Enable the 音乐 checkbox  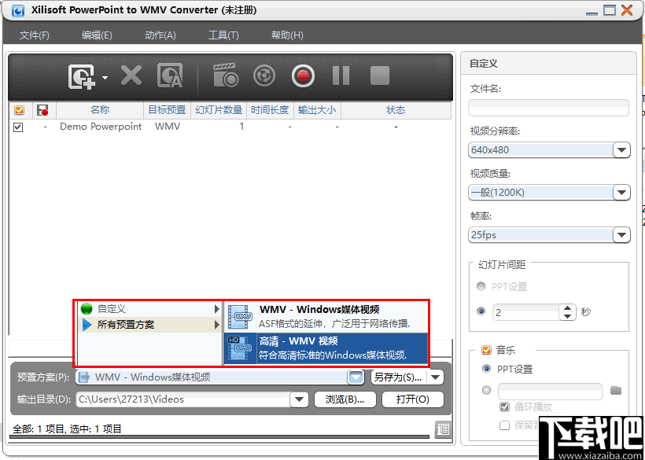point(486,349)
